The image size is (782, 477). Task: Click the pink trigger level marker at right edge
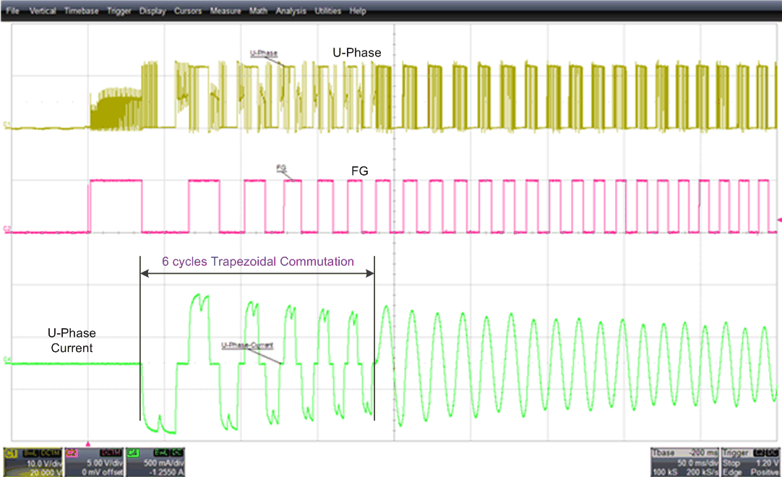[x=778, y=220]
